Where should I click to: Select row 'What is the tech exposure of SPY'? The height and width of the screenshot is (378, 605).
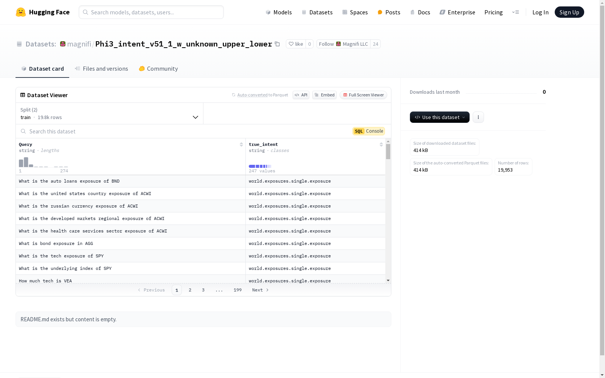(x=200, y=256)
